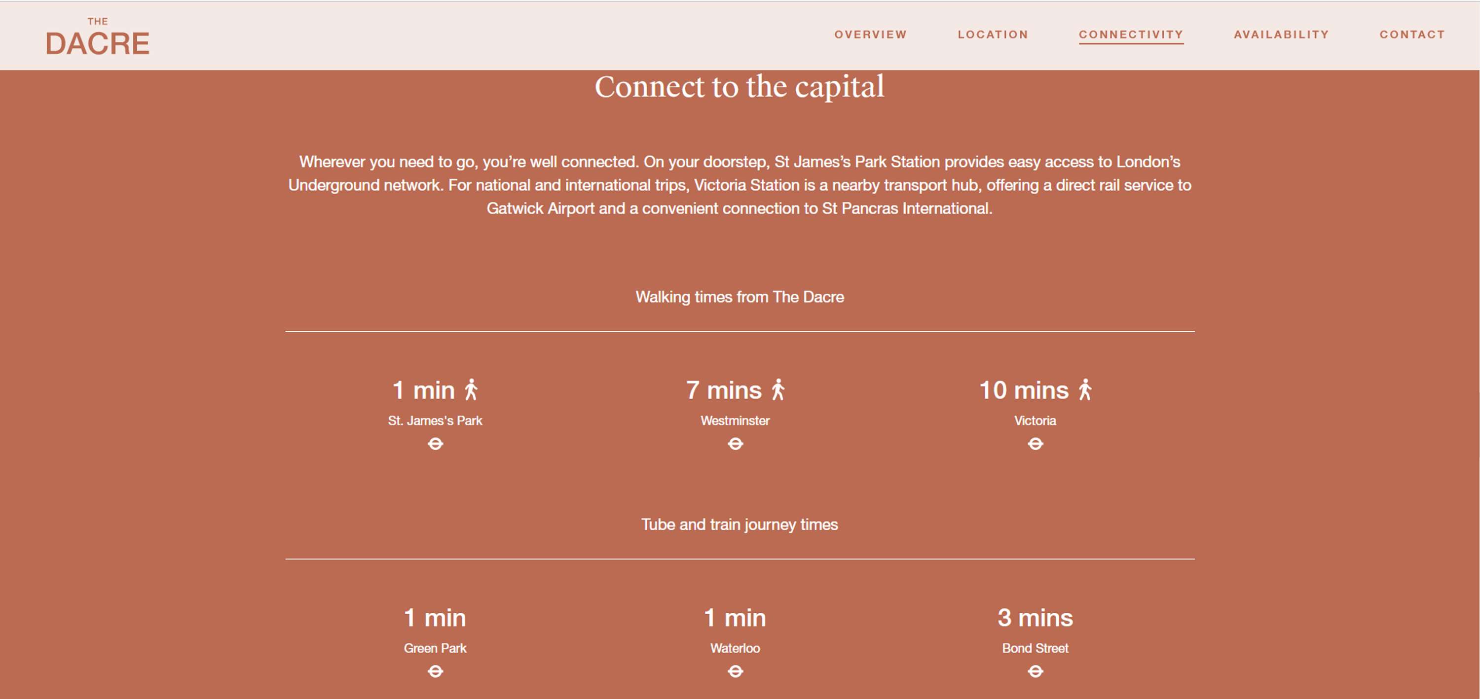Click the Underground roundel under Green Park
1480x699 pixels.
tap(435, 671)
